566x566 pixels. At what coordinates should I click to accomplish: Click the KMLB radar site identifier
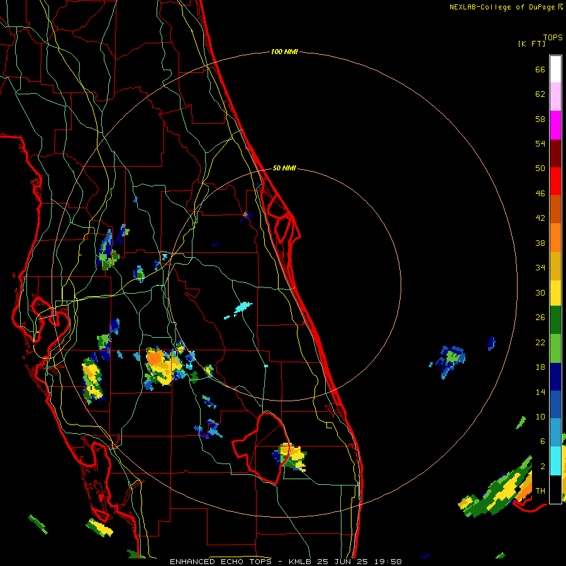[x=300, y=562]
